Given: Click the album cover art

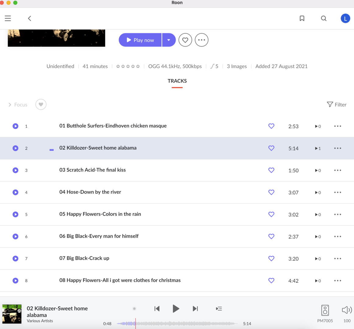Looking at the screenshot, I should click(x=56, y=38).
